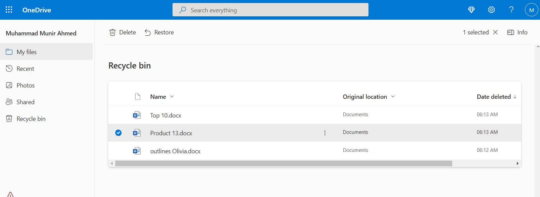The height and width of the screenshot is (197, 540).
Task: Open the app launcher grid icon
Action: coord(9,10)
